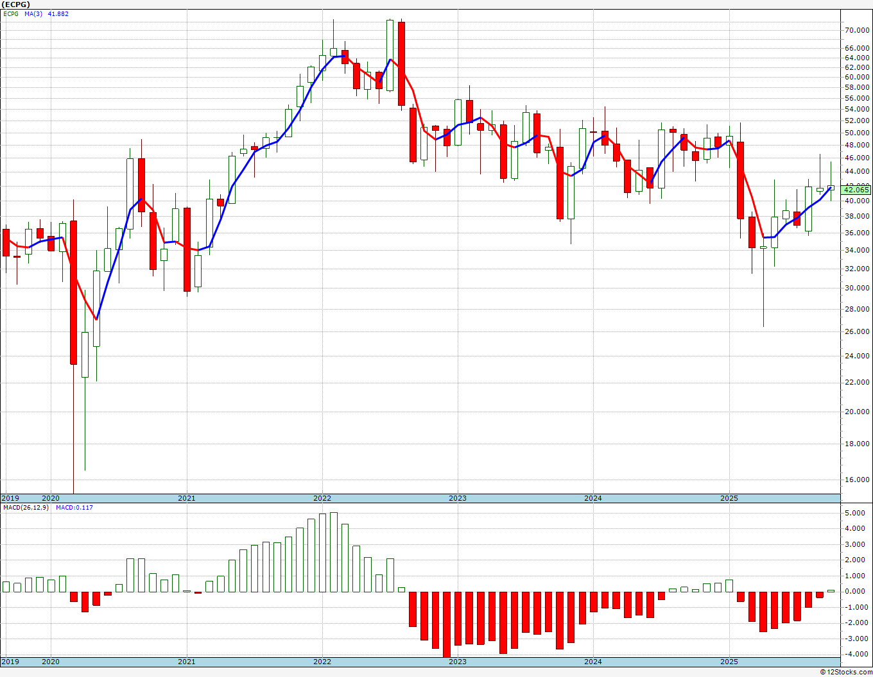Viewport: 873px width, 677px height.
Task: Select the 22.000 price axis label
Action: coord(857,382)
